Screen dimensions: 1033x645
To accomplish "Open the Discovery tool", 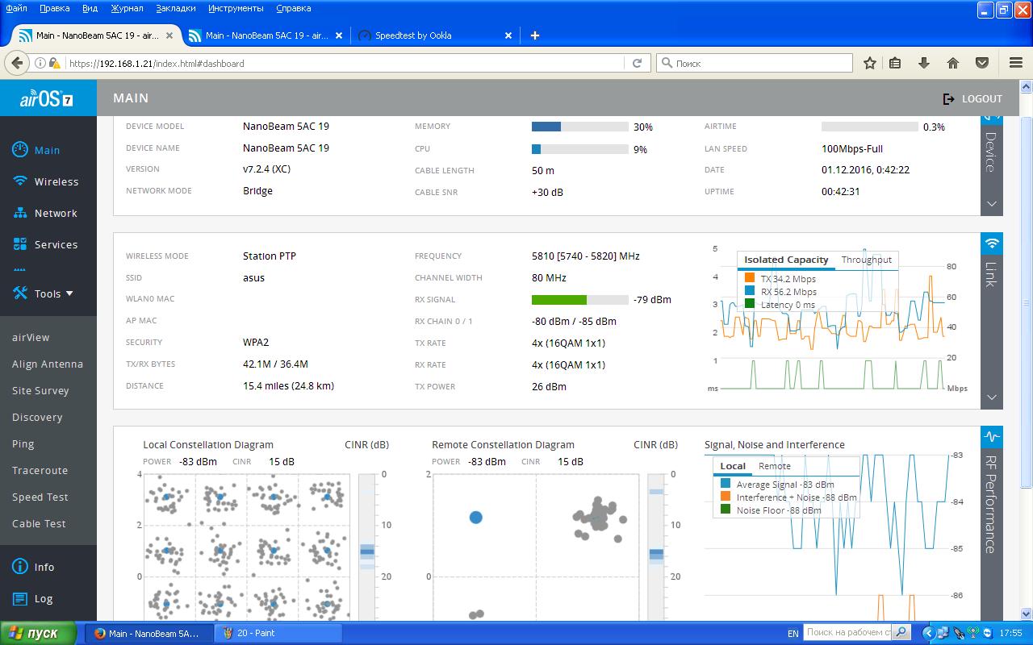I will click(x=37, y=417).
